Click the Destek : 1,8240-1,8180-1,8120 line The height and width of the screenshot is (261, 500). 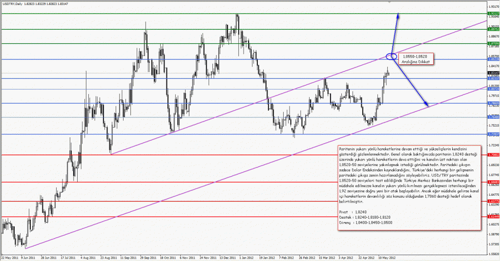coord(364,218)
